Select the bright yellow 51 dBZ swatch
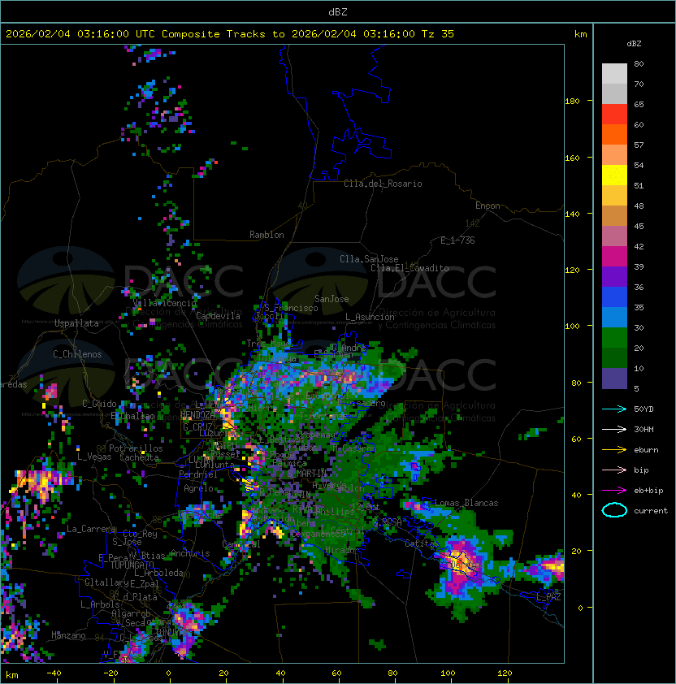Image resolution: width=676 pixels, height=684 pixels. 614,175
